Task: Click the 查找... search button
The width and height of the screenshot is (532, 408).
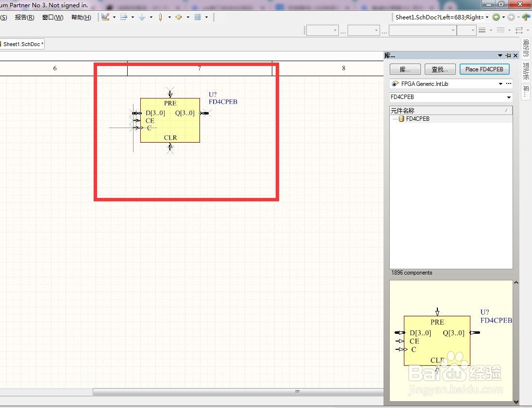Action: click(440, 69)
